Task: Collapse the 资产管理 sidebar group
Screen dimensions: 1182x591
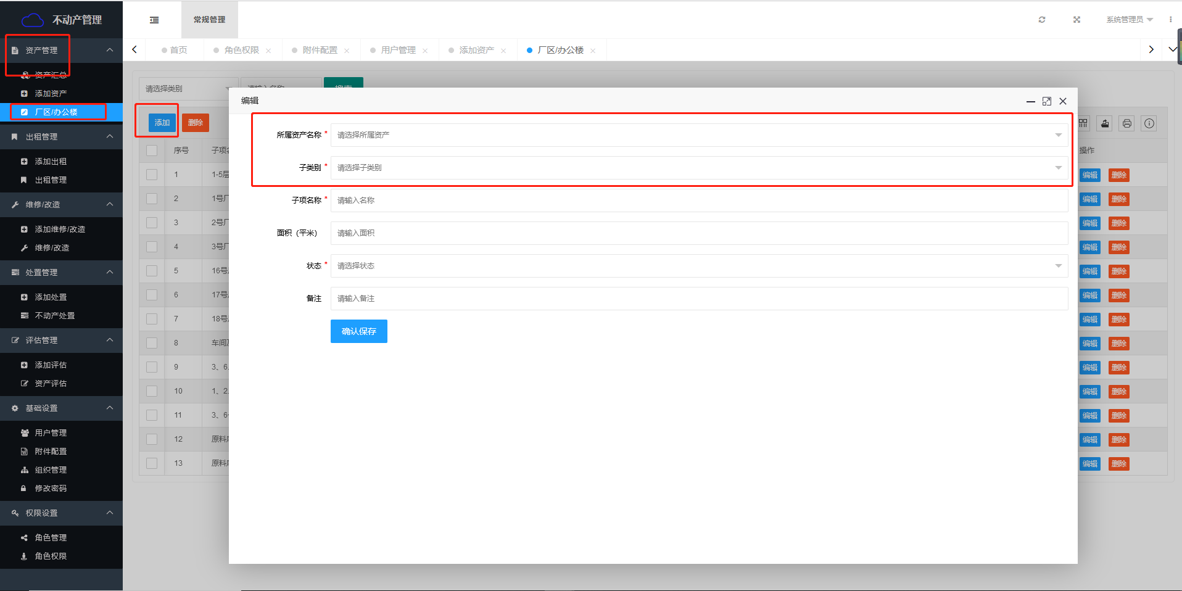Action: tap(61, 50)
